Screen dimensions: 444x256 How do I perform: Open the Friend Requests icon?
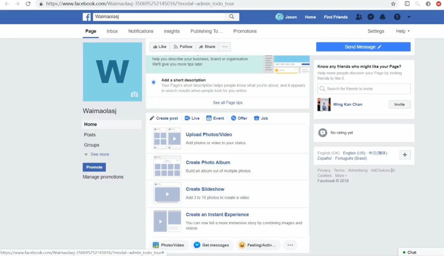[359, 17]
